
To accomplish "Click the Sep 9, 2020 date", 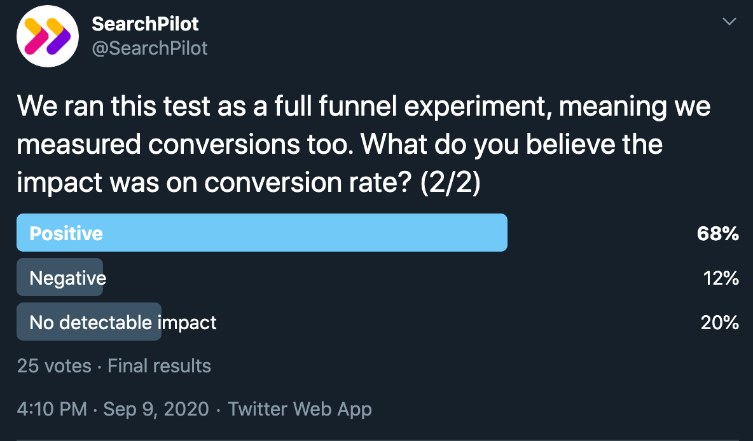I will click(156, 409).
